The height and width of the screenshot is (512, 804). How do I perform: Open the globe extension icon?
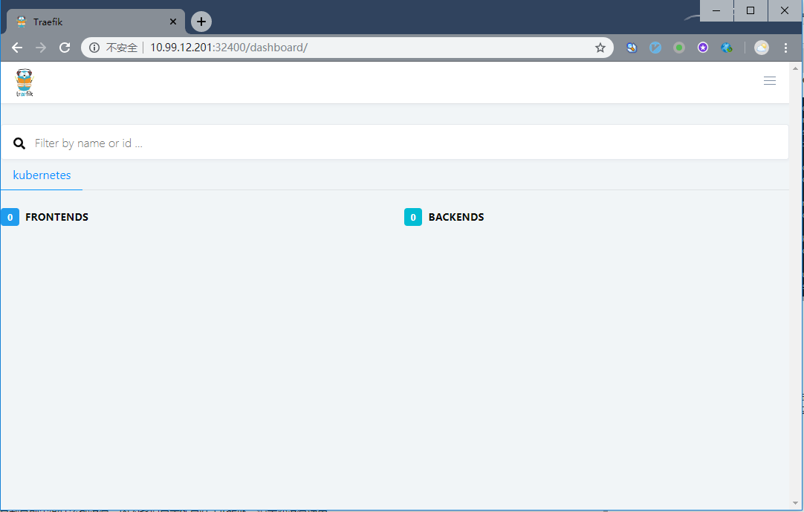[727, 48]
